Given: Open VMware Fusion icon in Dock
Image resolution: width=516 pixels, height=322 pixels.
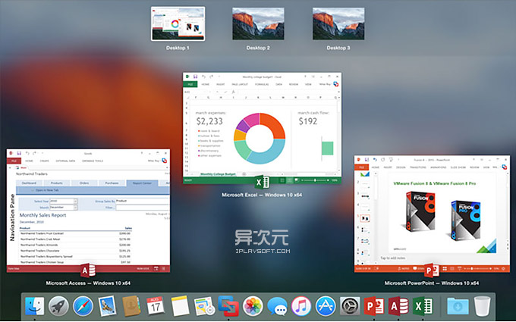Looking at the screenshot, I should point(228,306).
